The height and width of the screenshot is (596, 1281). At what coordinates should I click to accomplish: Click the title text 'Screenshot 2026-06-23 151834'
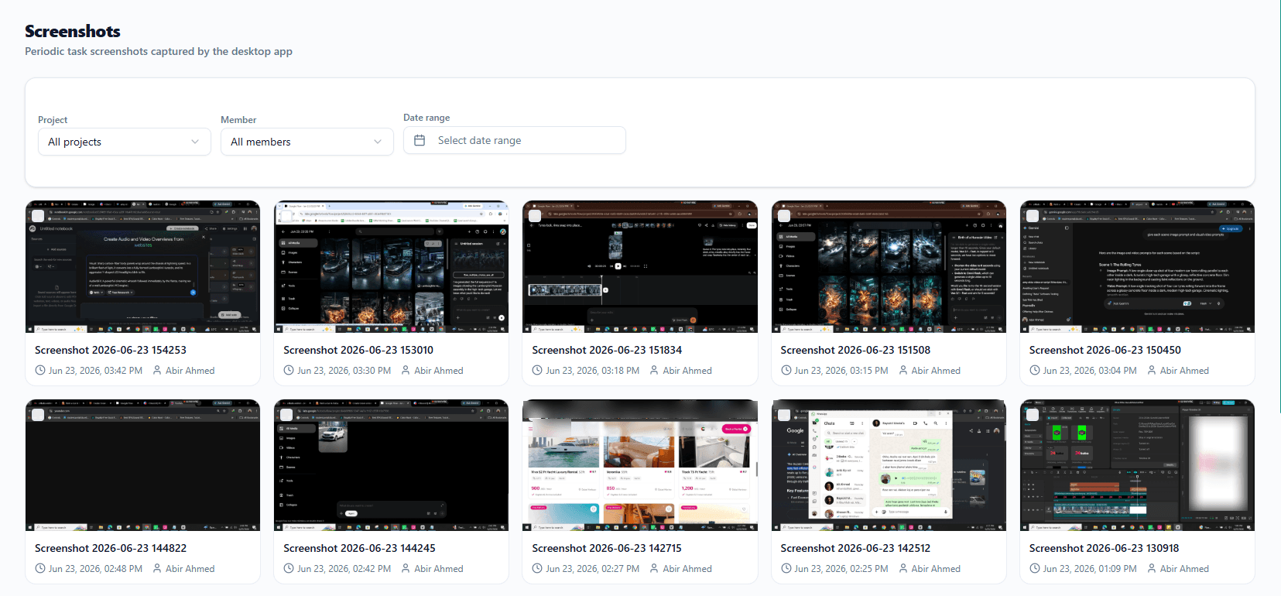click(x=607, y=350)
